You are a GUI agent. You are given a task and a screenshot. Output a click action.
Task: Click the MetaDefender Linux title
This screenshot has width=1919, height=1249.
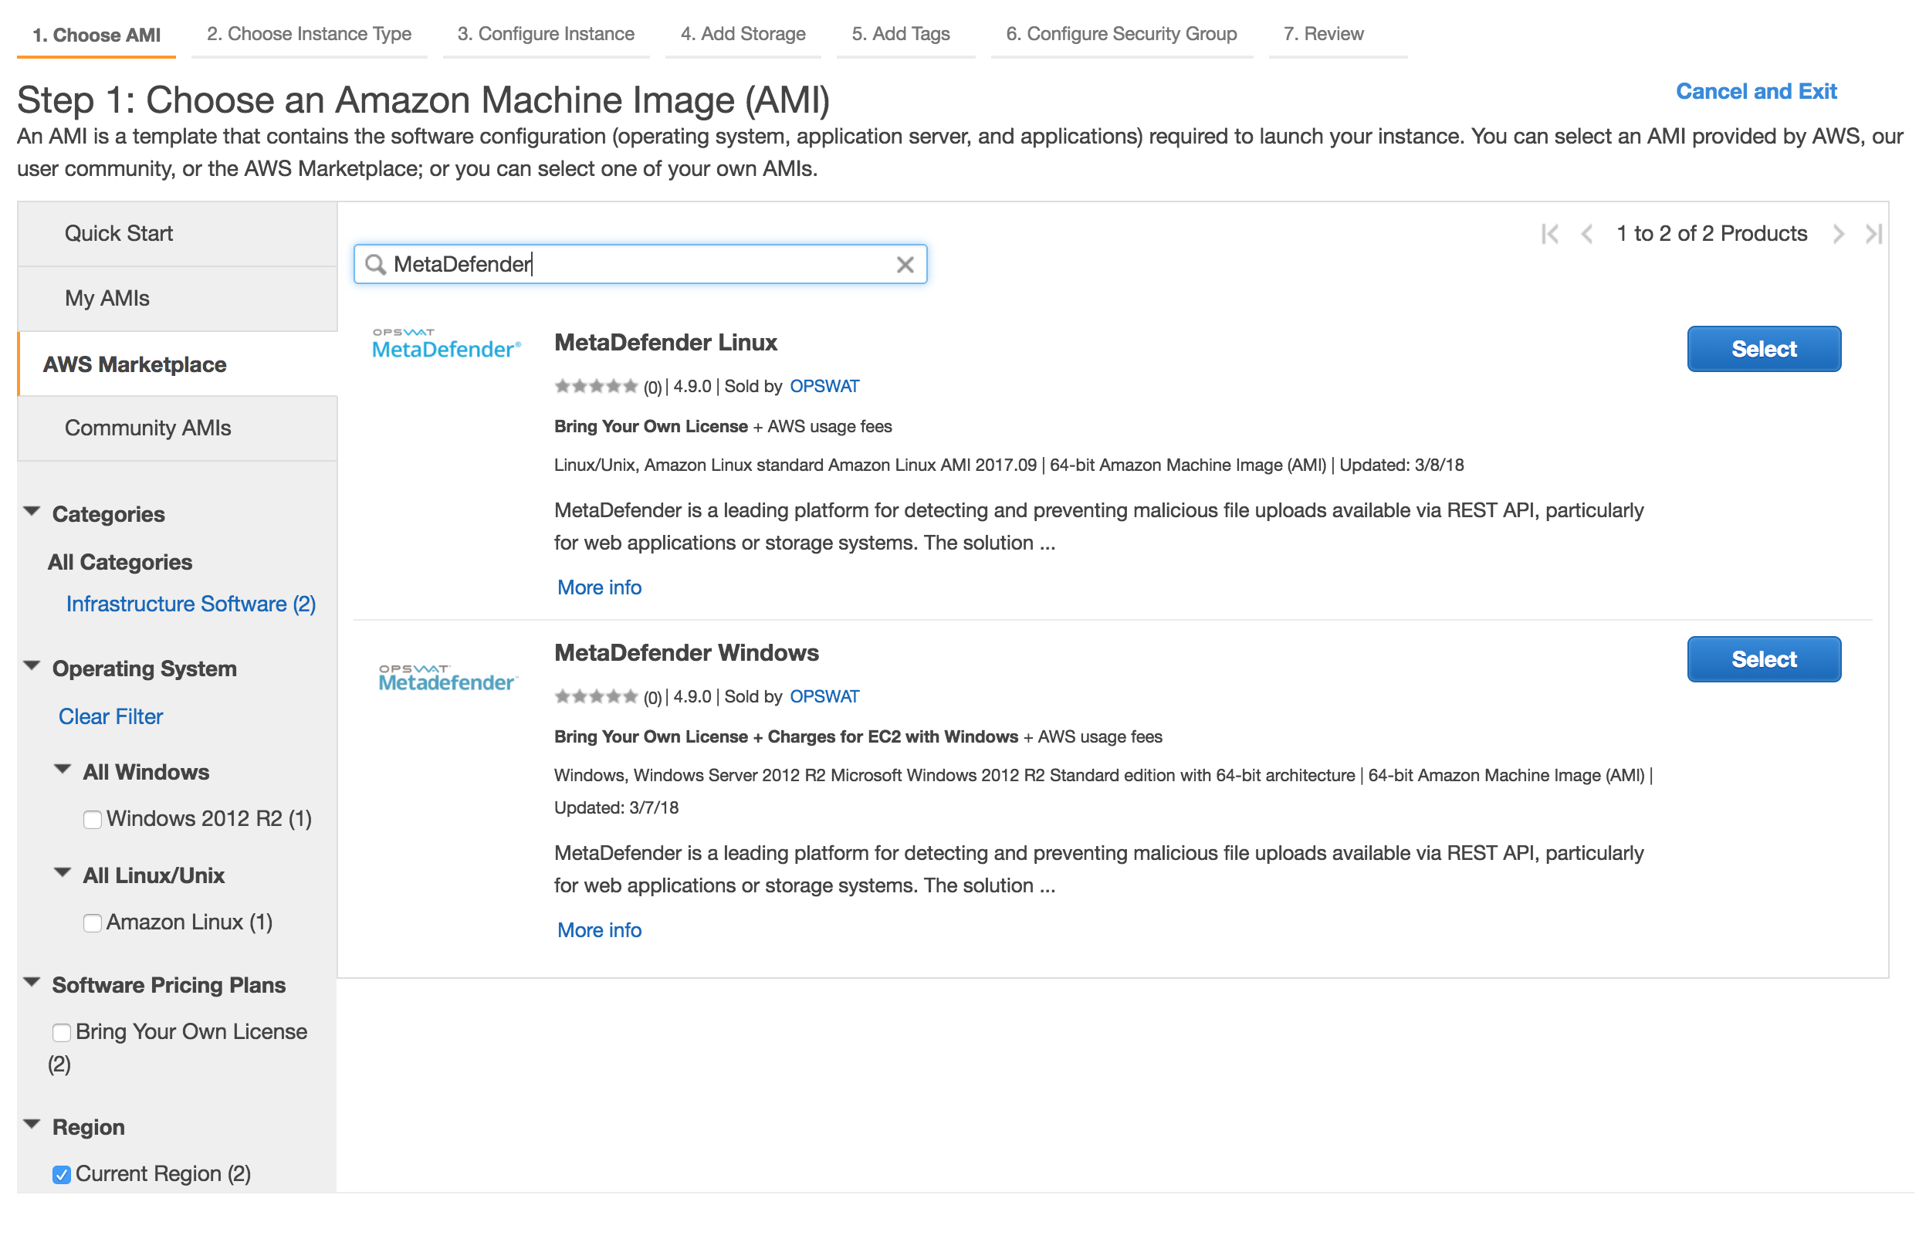click(x=667, y=343)
